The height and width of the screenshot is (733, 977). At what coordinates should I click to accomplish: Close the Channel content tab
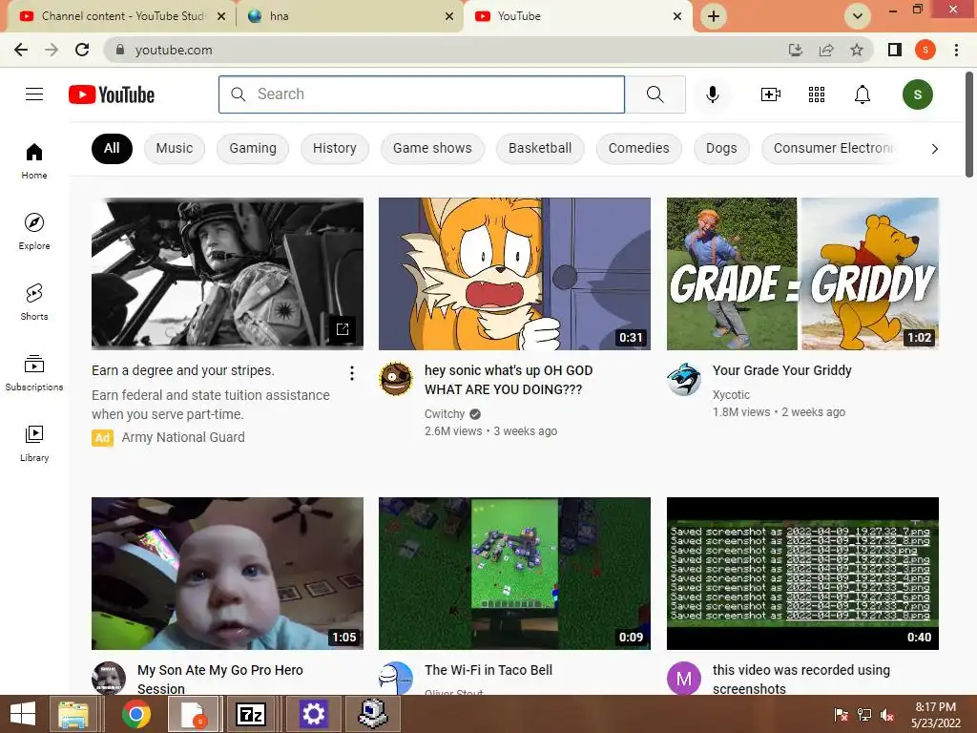tap(221, 16)
